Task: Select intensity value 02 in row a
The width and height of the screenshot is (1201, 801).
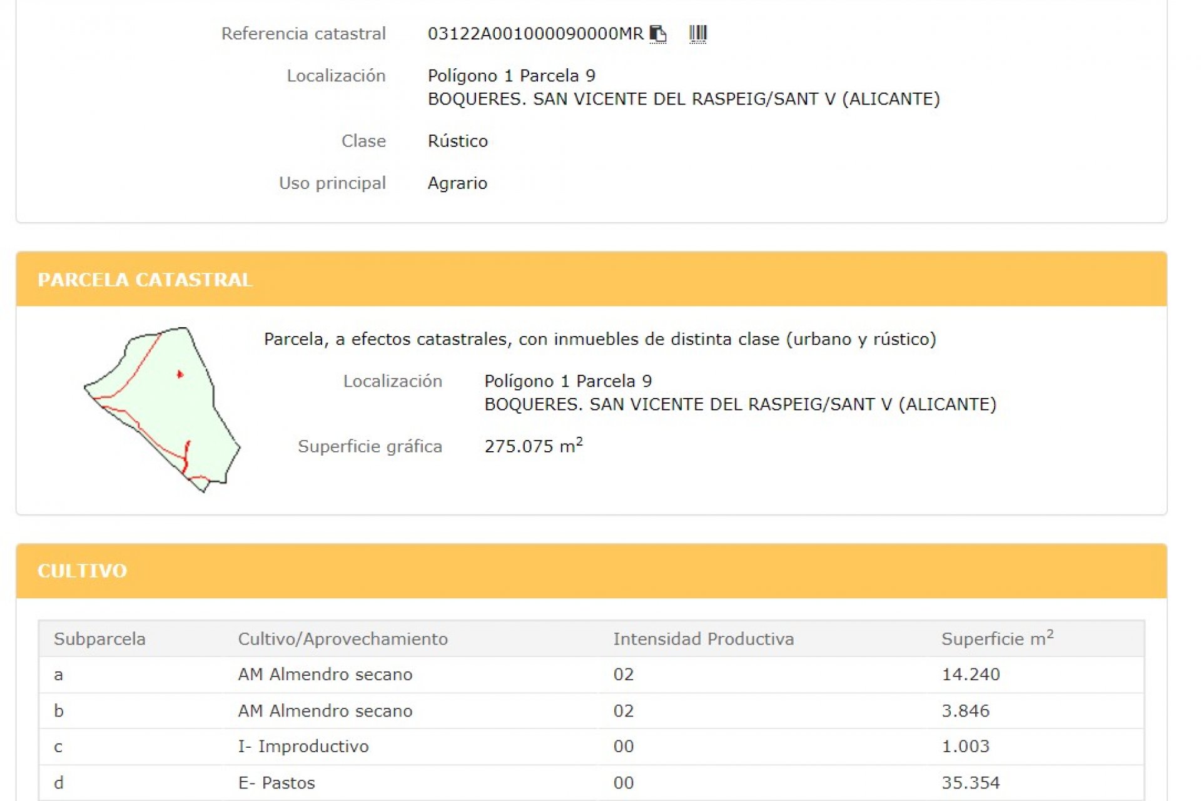Action: point(624,675)
